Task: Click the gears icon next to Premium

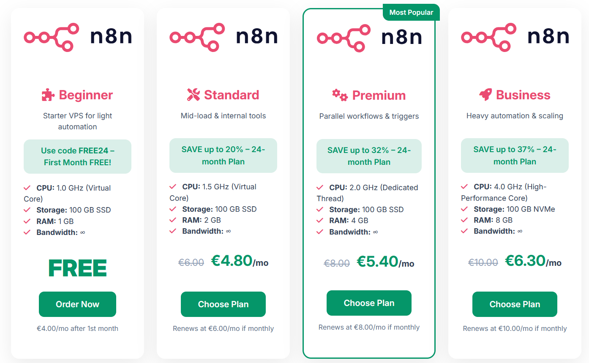Action: (x=340, y=95)
